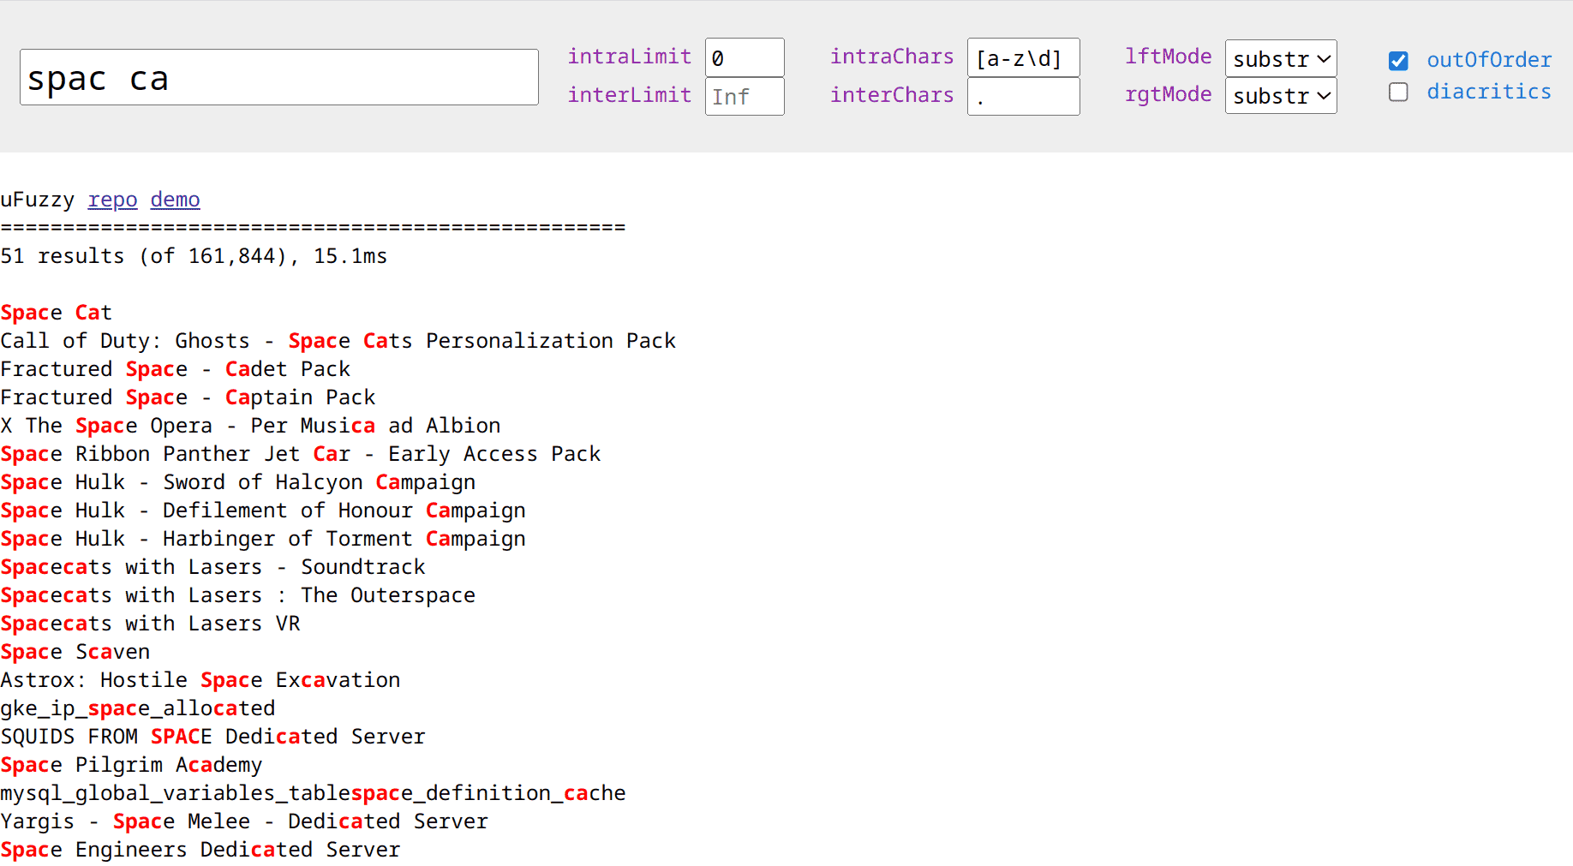Select the mysql_global_variables tablespace result
The width and height of the screenshot is (1573, 866).
coord(314,793)
